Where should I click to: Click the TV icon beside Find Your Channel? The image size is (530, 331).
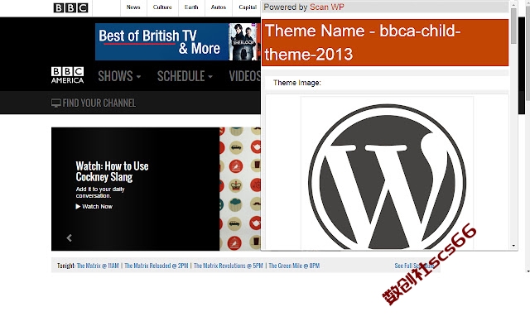tap(55, 103)
